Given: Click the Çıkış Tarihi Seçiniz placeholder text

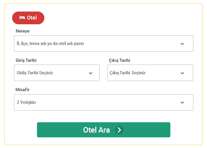Looking at the screenshot, I should click(x=127, y=73).
